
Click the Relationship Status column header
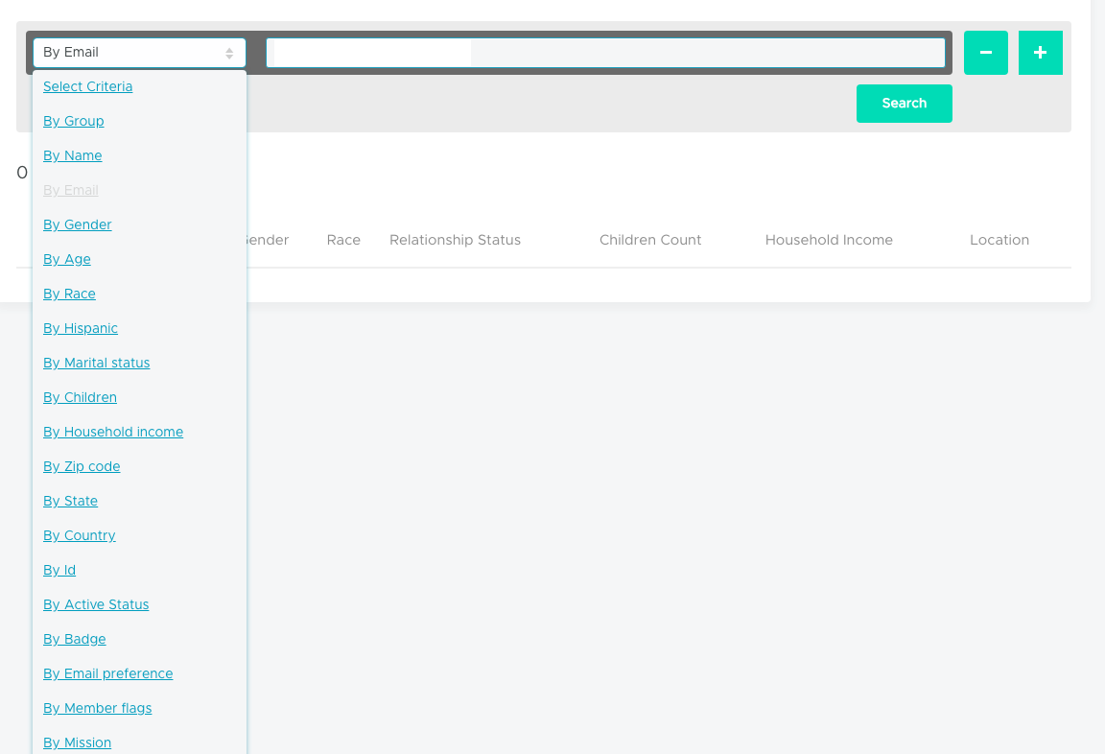click(456, 240)
